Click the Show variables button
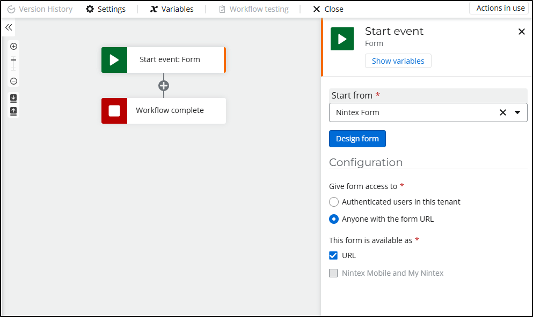Image resolution: width=533 pixels, height=317 pixels. click(398, 61)
